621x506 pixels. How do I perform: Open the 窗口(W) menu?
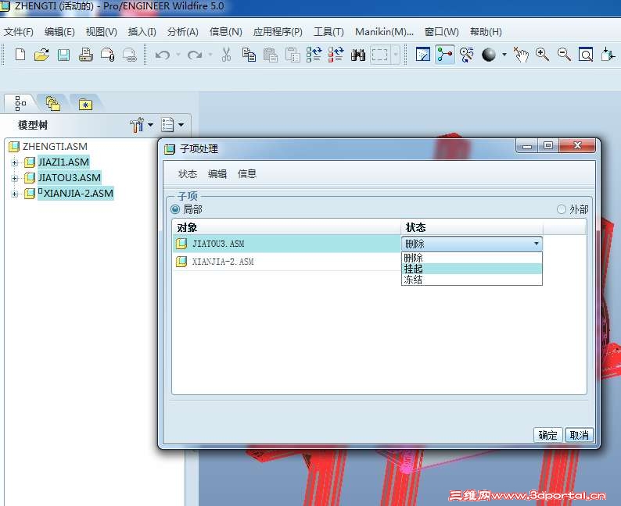441,31
